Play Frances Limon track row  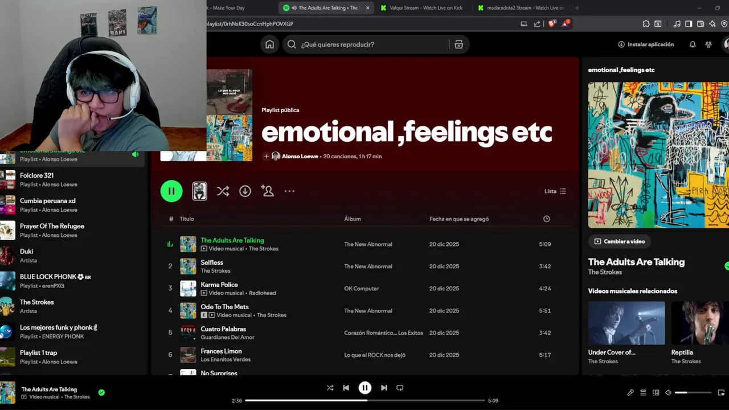(x=364, y=355)
